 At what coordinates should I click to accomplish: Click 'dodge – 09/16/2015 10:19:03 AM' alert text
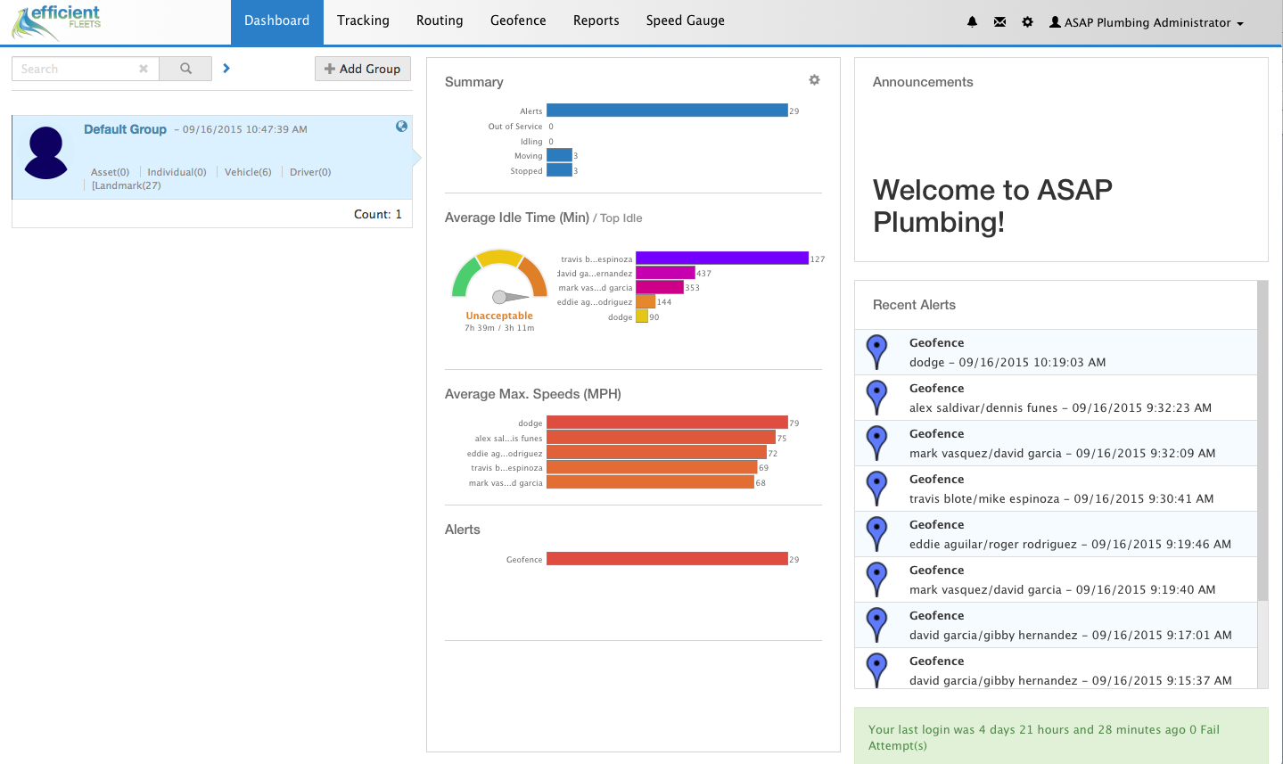coord(1007,363)
